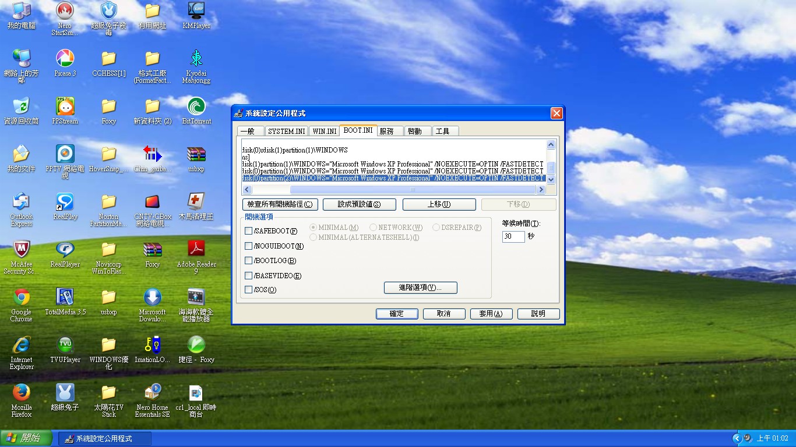Select the BOOT.INI tab
The height and width of the screenshot is (447, 796).
click(x=358, y=130)
